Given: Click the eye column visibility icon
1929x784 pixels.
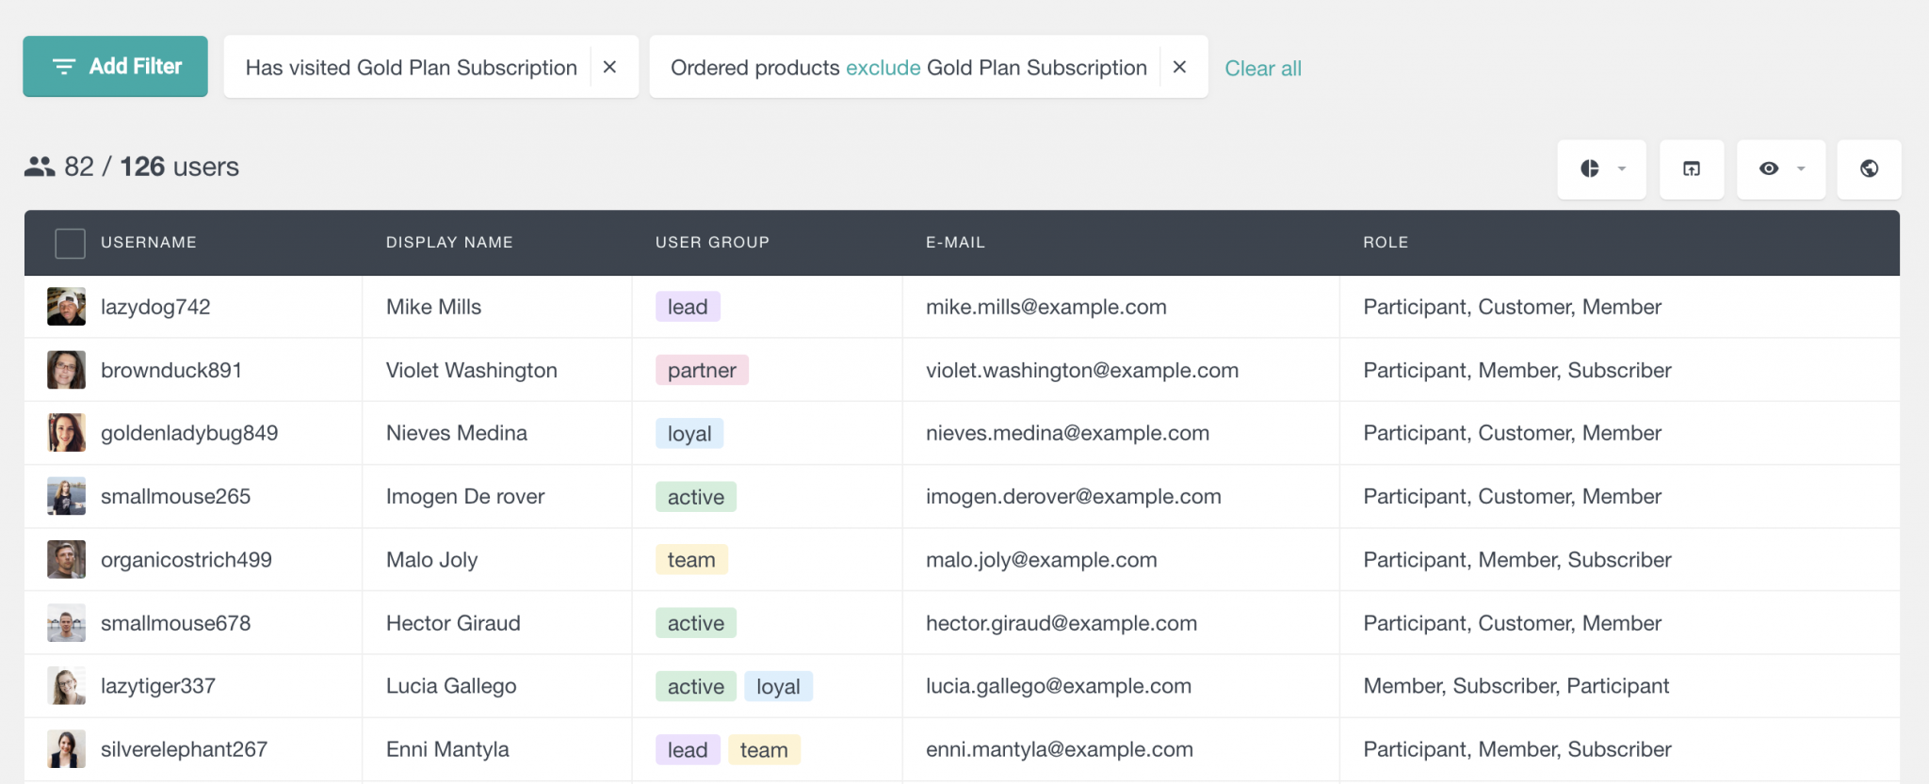Looking at the screenshot, I should (1768, 169).
